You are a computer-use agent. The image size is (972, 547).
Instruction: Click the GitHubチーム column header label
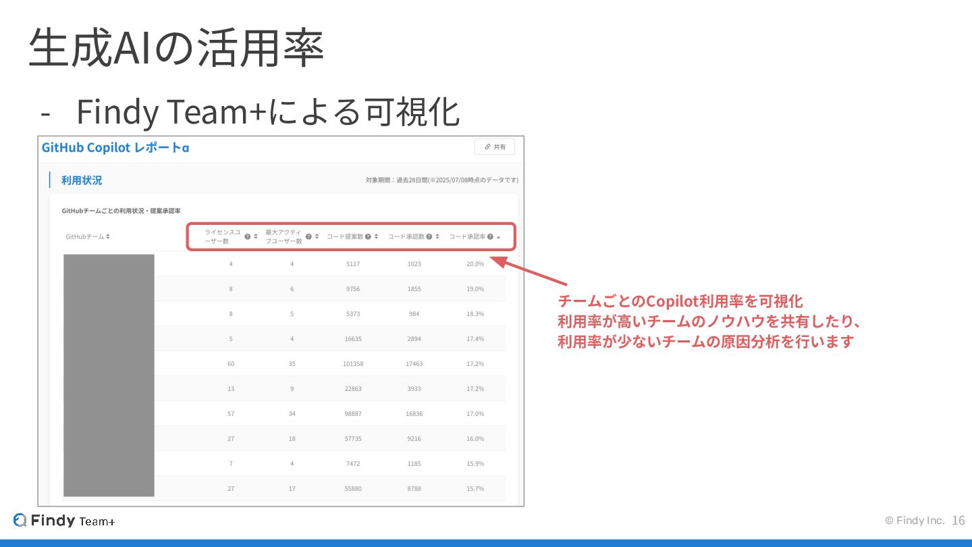[x=84, y=236]
